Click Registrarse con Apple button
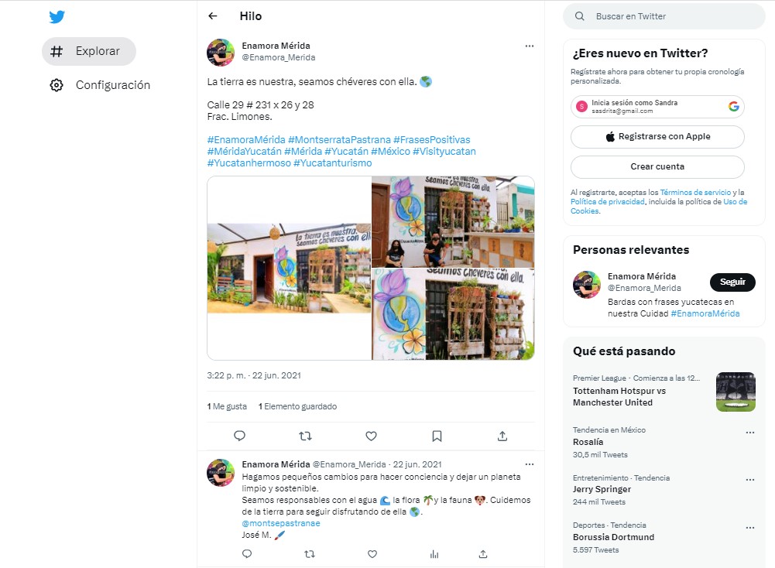Image resolution: width=775 pixels, height=568 pixels. (657, 137)
